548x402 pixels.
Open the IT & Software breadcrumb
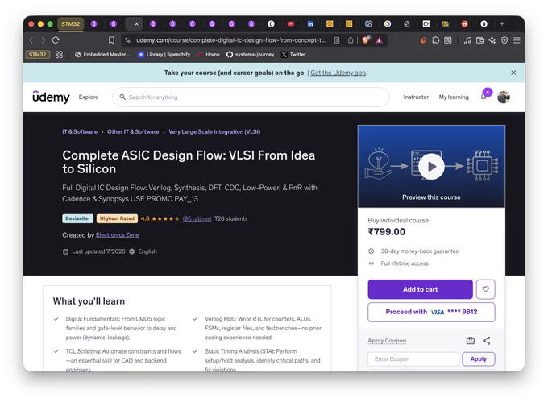click(80, 131)
